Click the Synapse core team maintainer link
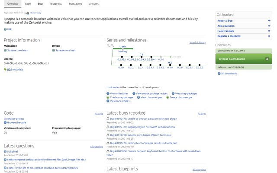Screen dimensions: 277x173 [17, 50]
